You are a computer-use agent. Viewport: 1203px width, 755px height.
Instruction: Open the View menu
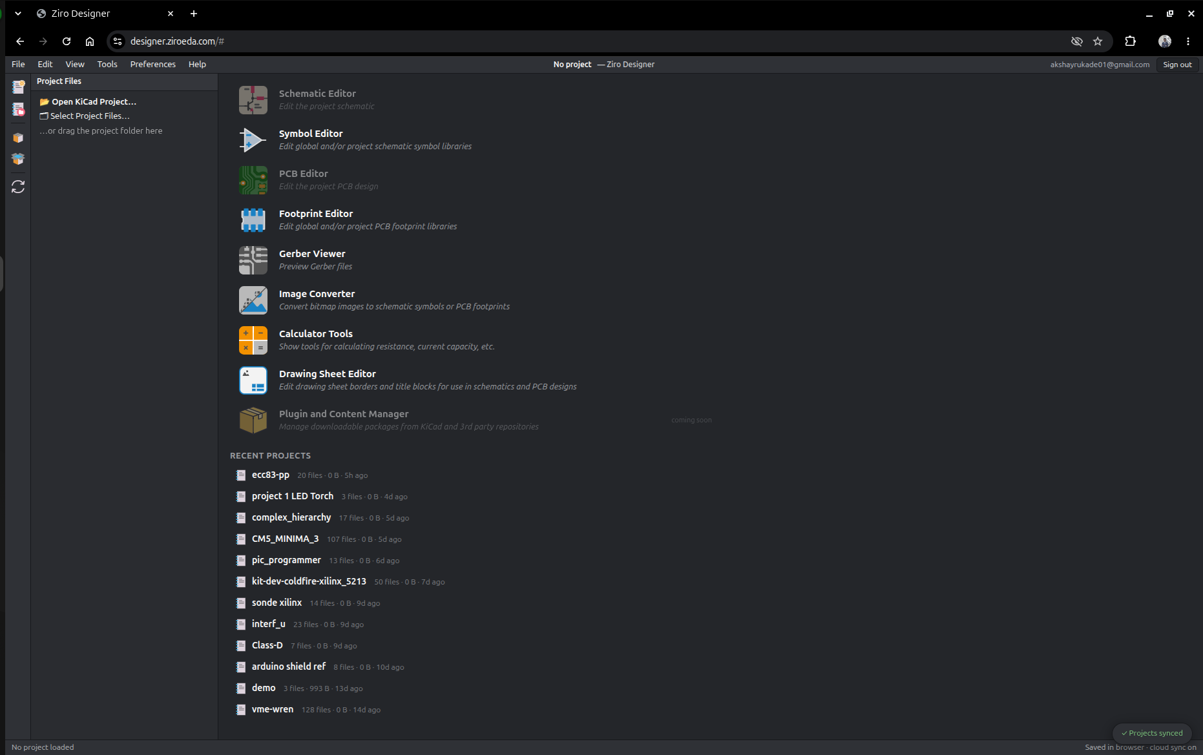pos(75,64)
